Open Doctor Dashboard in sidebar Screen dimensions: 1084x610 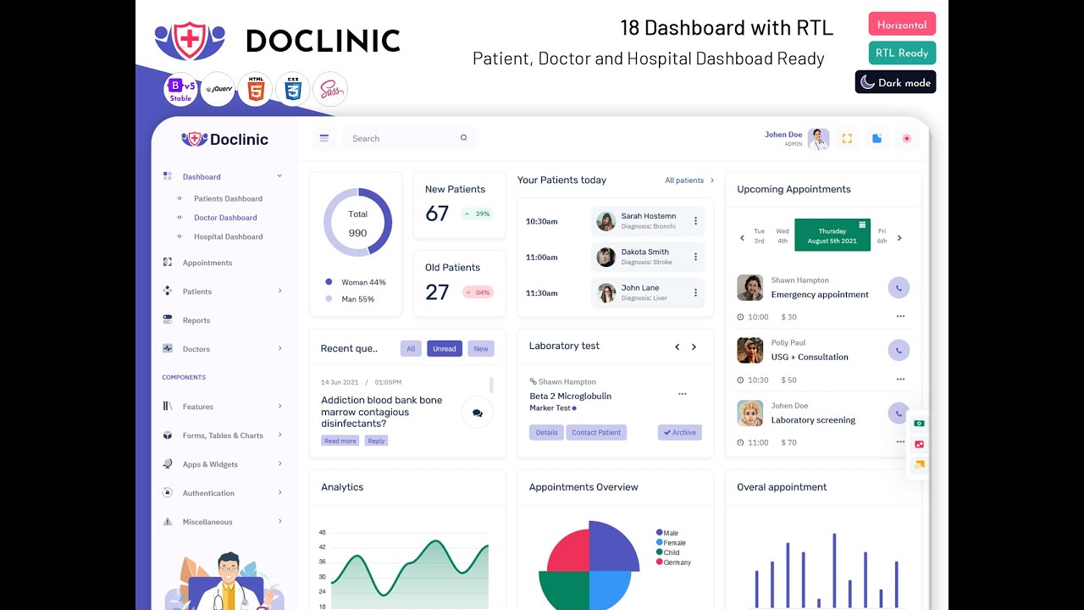[x=225, y=218]
